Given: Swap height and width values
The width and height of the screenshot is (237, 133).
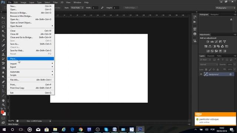Looking at the screenshot, I should pos(102,8).
